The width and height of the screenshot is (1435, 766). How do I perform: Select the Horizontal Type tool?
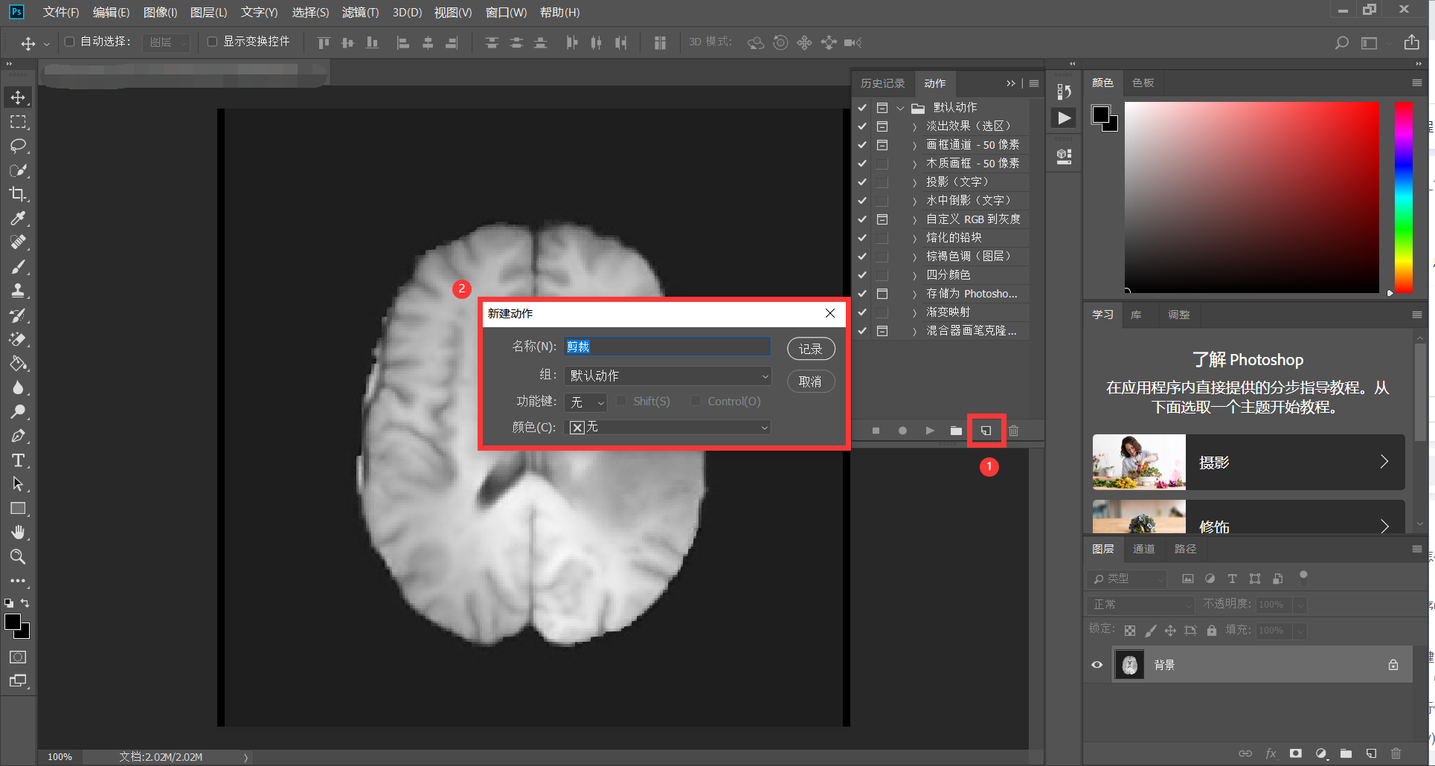pos(18,460)
